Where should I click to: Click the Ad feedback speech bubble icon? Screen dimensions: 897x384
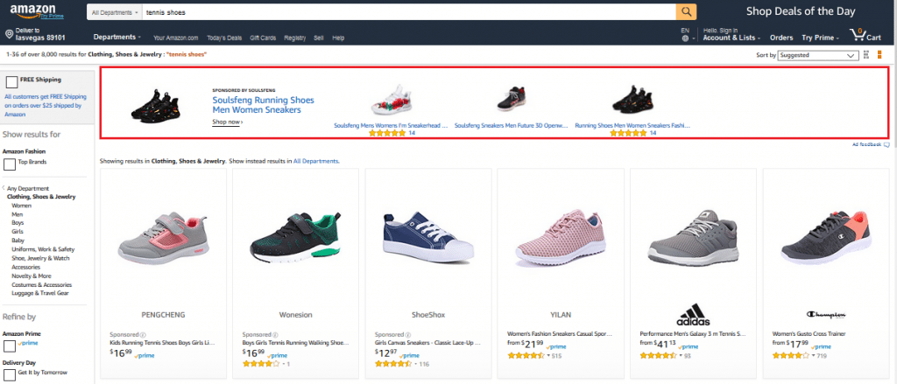(x=886, y=145)
